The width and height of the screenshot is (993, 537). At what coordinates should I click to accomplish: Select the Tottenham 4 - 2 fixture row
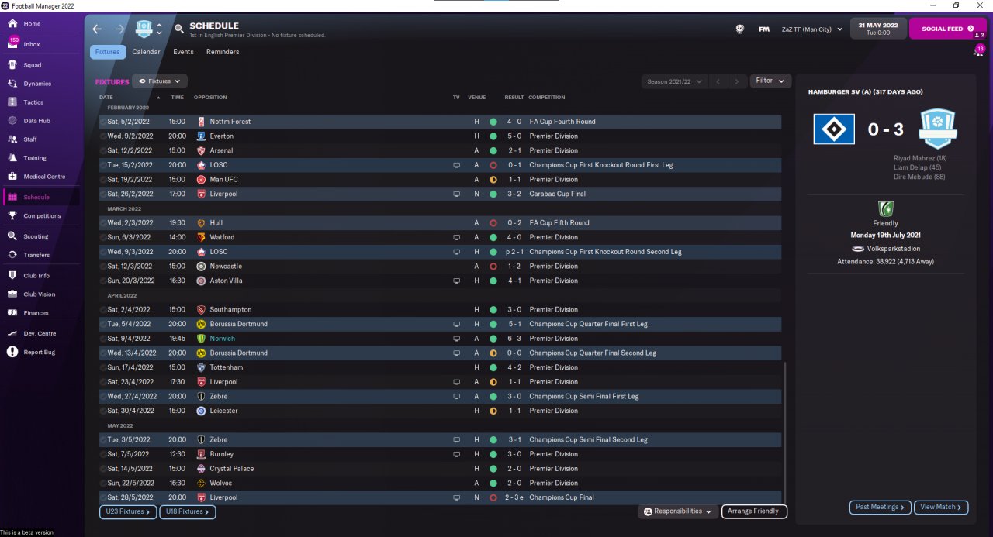coord(440,367)
